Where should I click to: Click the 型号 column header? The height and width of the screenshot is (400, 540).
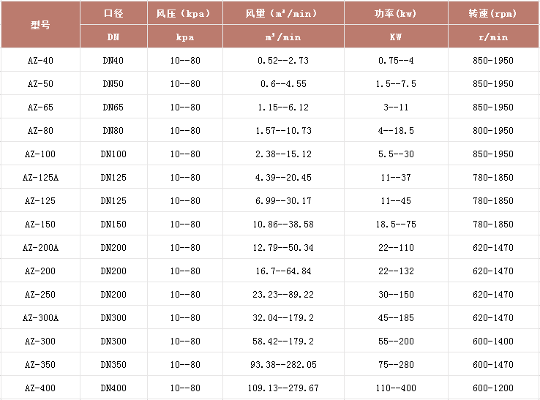tap(40, 25)
